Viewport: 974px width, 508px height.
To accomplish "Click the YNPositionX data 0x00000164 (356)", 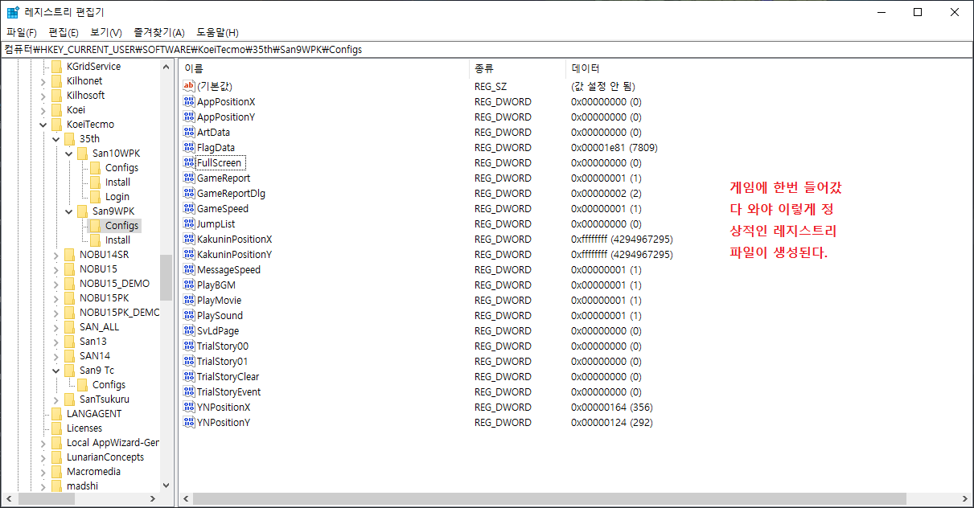I will [612, 407].
